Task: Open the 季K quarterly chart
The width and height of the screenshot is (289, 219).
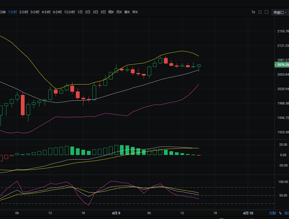Action: pyautogui.click(x=127, y=12)
